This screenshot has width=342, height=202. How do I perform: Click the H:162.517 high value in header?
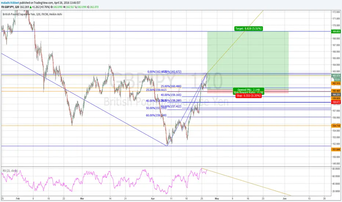(x=69, y=7)
